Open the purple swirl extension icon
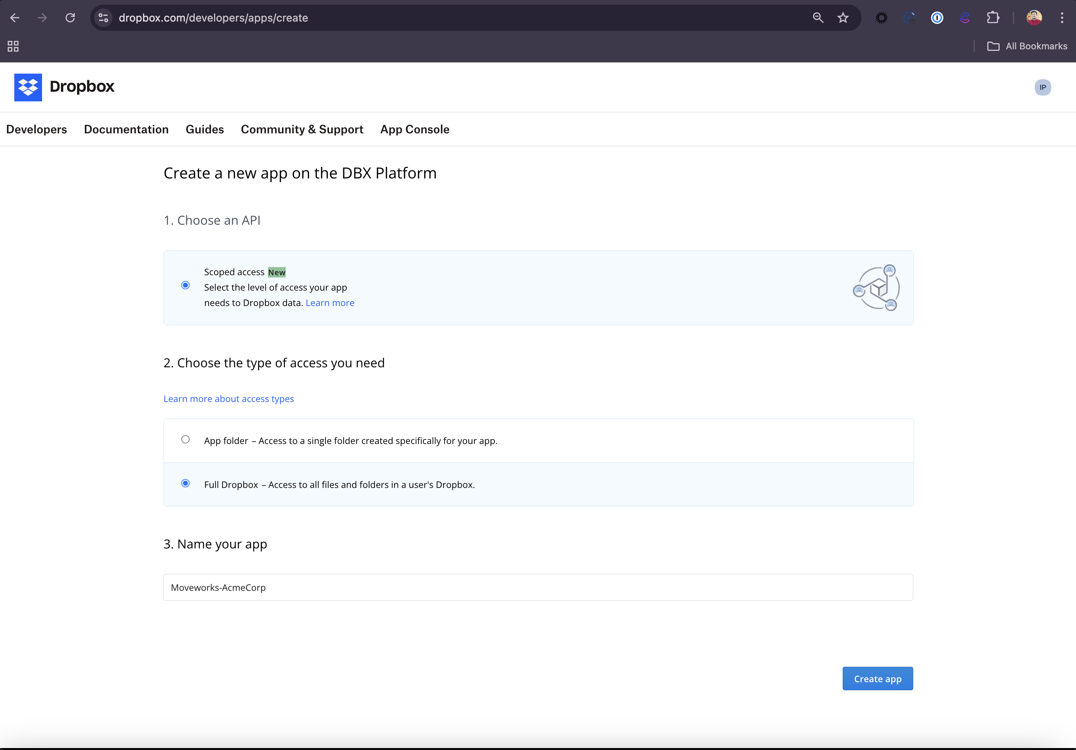Viewport: 1076px width, 750px height. tap(965, 18)
